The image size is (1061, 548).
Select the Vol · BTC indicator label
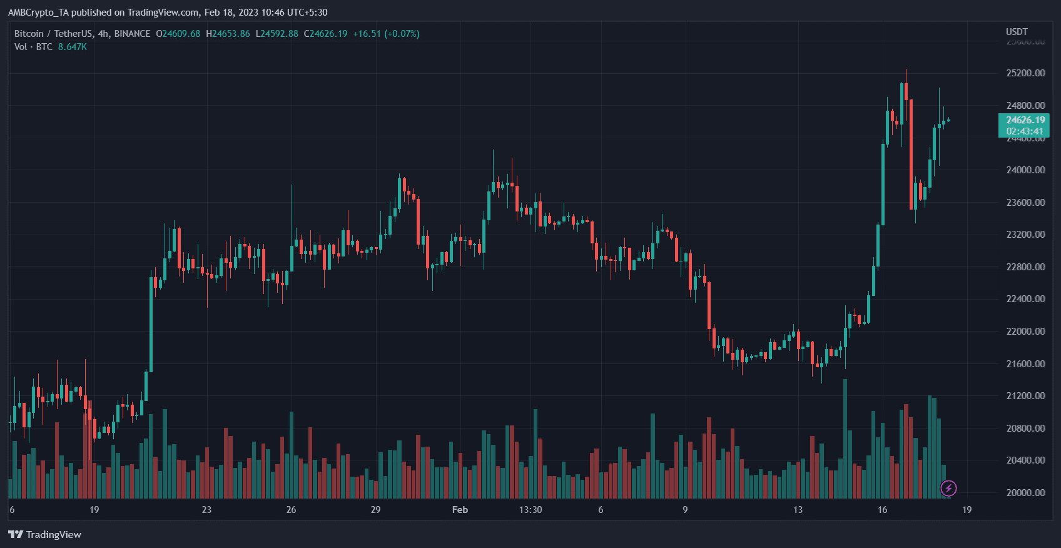33,47
